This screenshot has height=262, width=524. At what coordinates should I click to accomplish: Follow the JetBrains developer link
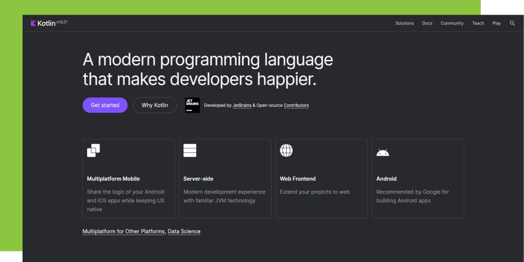click(242, 105)
